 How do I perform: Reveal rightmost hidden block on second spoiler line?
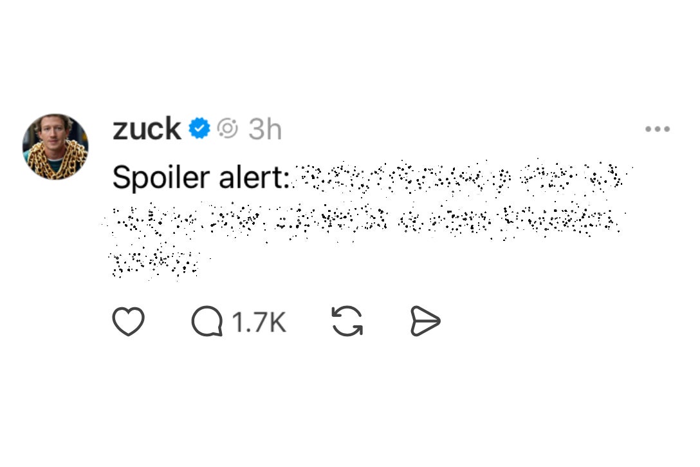tap(560, 219)
